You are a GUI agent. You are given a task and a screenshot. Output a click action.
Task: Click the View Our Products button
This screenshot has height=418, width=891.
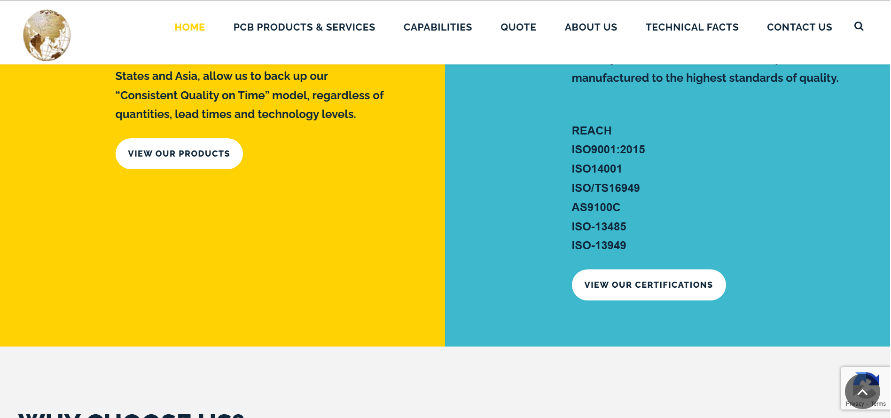click(179, 154)
